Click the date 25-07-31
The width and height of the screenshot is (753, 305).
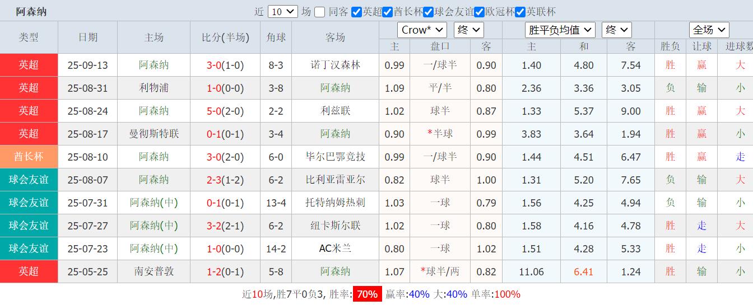pyautogui.click(x=88, y=203)
